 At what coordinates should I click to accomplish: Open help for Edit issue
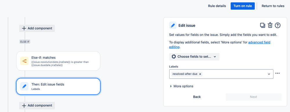pyautogui.click(x=278, y=25)
